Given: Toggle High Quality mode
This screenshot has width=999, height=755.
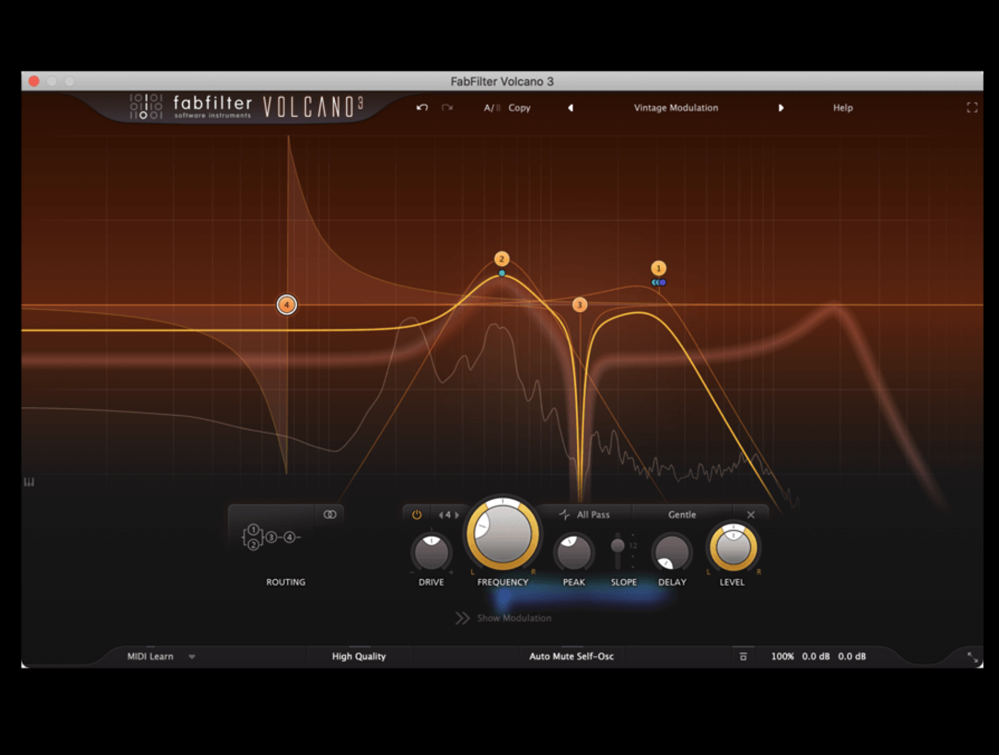Looking at the screenshot, I should (359, 657).
